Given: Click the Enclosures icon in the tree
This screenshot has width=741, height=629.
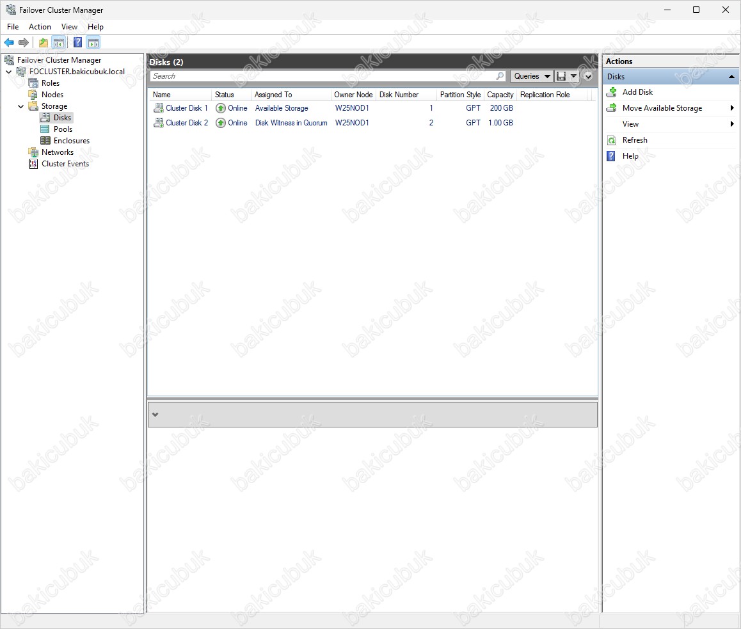Looking at the screenshot, I should pos(45,140).
